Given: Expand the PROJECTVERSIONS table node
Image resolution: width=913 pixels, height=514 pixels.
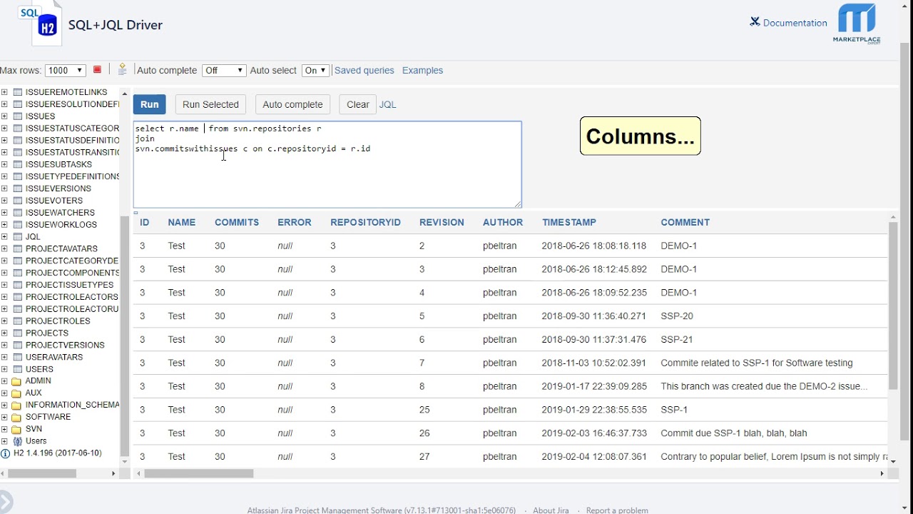Looking at the screenshot, I should click(x=4, y=345).
